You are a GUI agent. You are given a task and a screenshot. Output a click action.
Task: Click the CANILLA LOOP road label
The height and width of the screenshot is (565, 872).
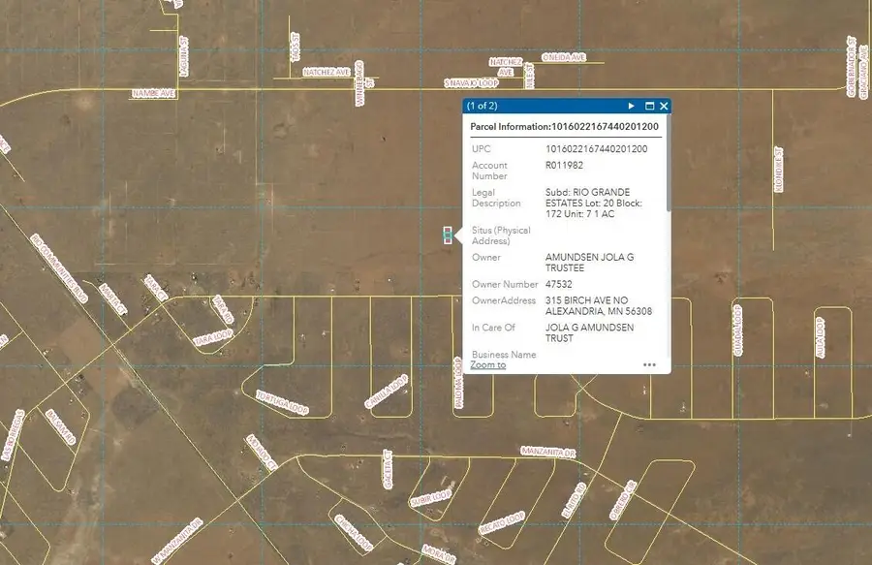(386, 392)
